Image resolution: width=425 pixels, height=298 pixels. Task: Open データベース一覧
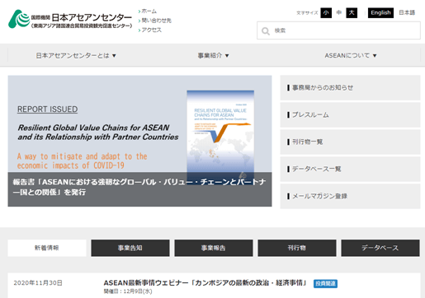[350, 169]
